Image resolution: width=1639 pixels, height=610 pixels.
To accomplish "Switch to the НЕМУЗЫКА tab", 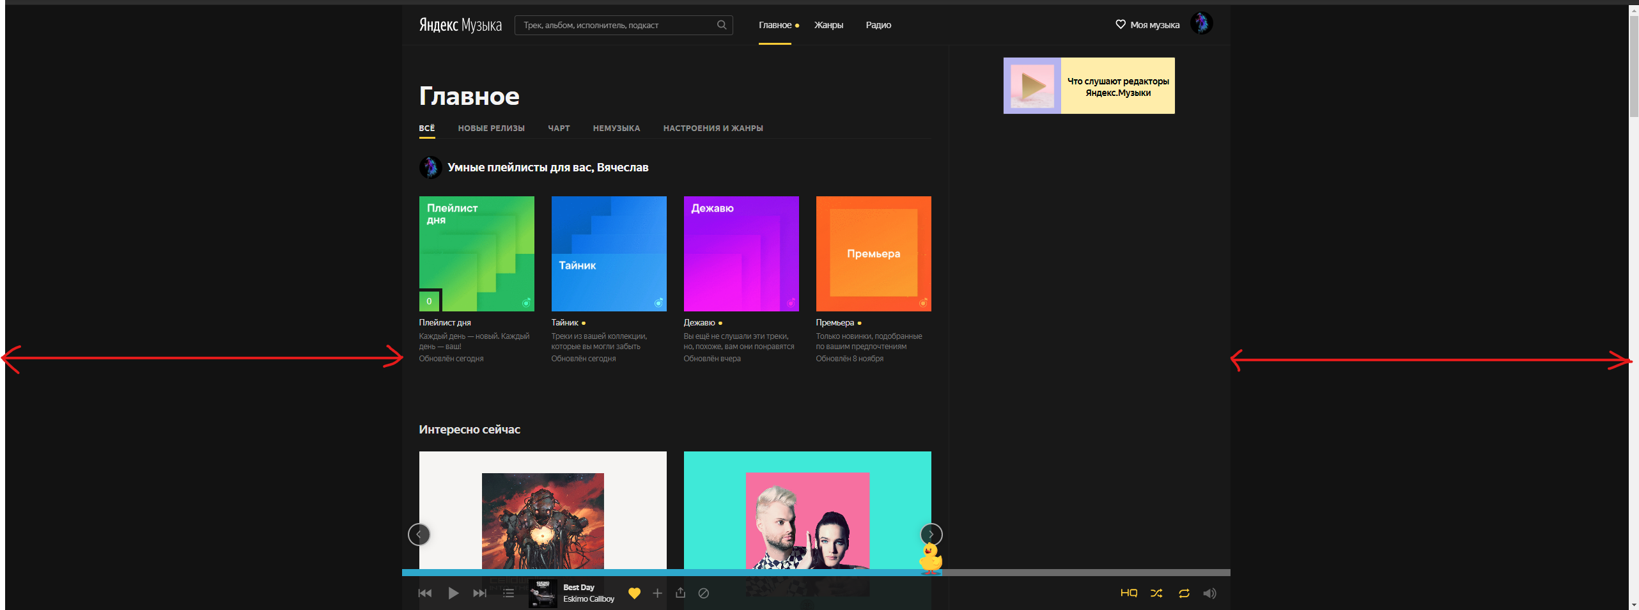I will [616, 128].
